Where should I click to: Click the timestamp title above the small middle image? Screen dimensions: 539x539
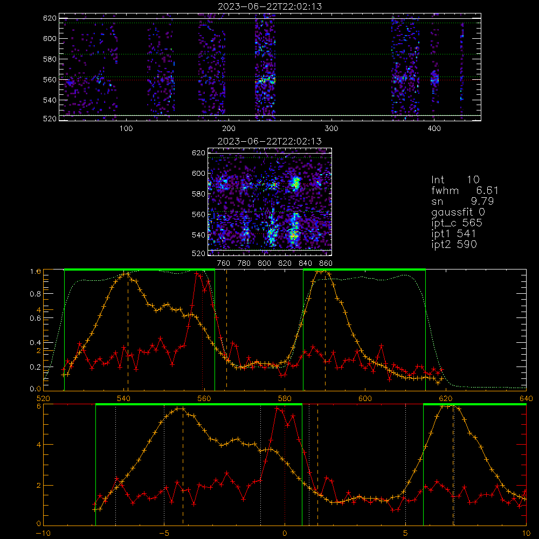[270, 141]
